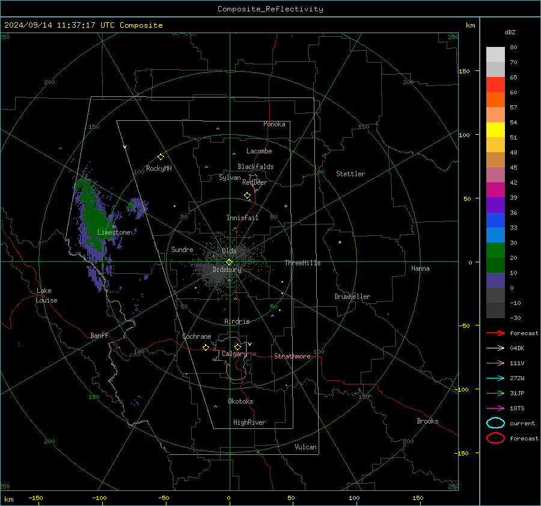
Task: Click the 'current' legend label text
Action: coord(522,424)
